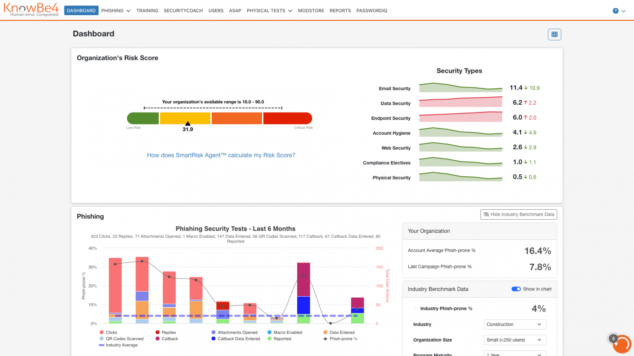The width and height of the screenshot is (634, 356).
Task: Open the Reports navigation item
Action: (340, 11)
